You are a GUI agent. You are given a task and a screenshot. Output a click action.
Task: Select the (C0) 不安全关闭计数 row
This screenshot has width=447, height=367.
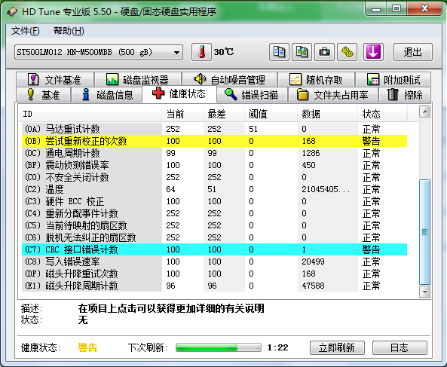point(214,177)
